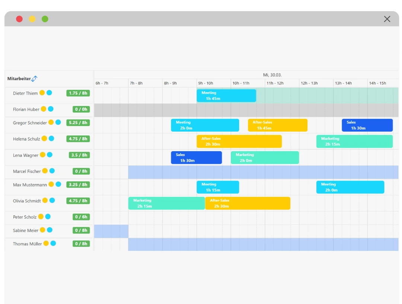Open Lena Wagner's Sales 1h 30m block
402x304 pixels.
pos(197,157)
